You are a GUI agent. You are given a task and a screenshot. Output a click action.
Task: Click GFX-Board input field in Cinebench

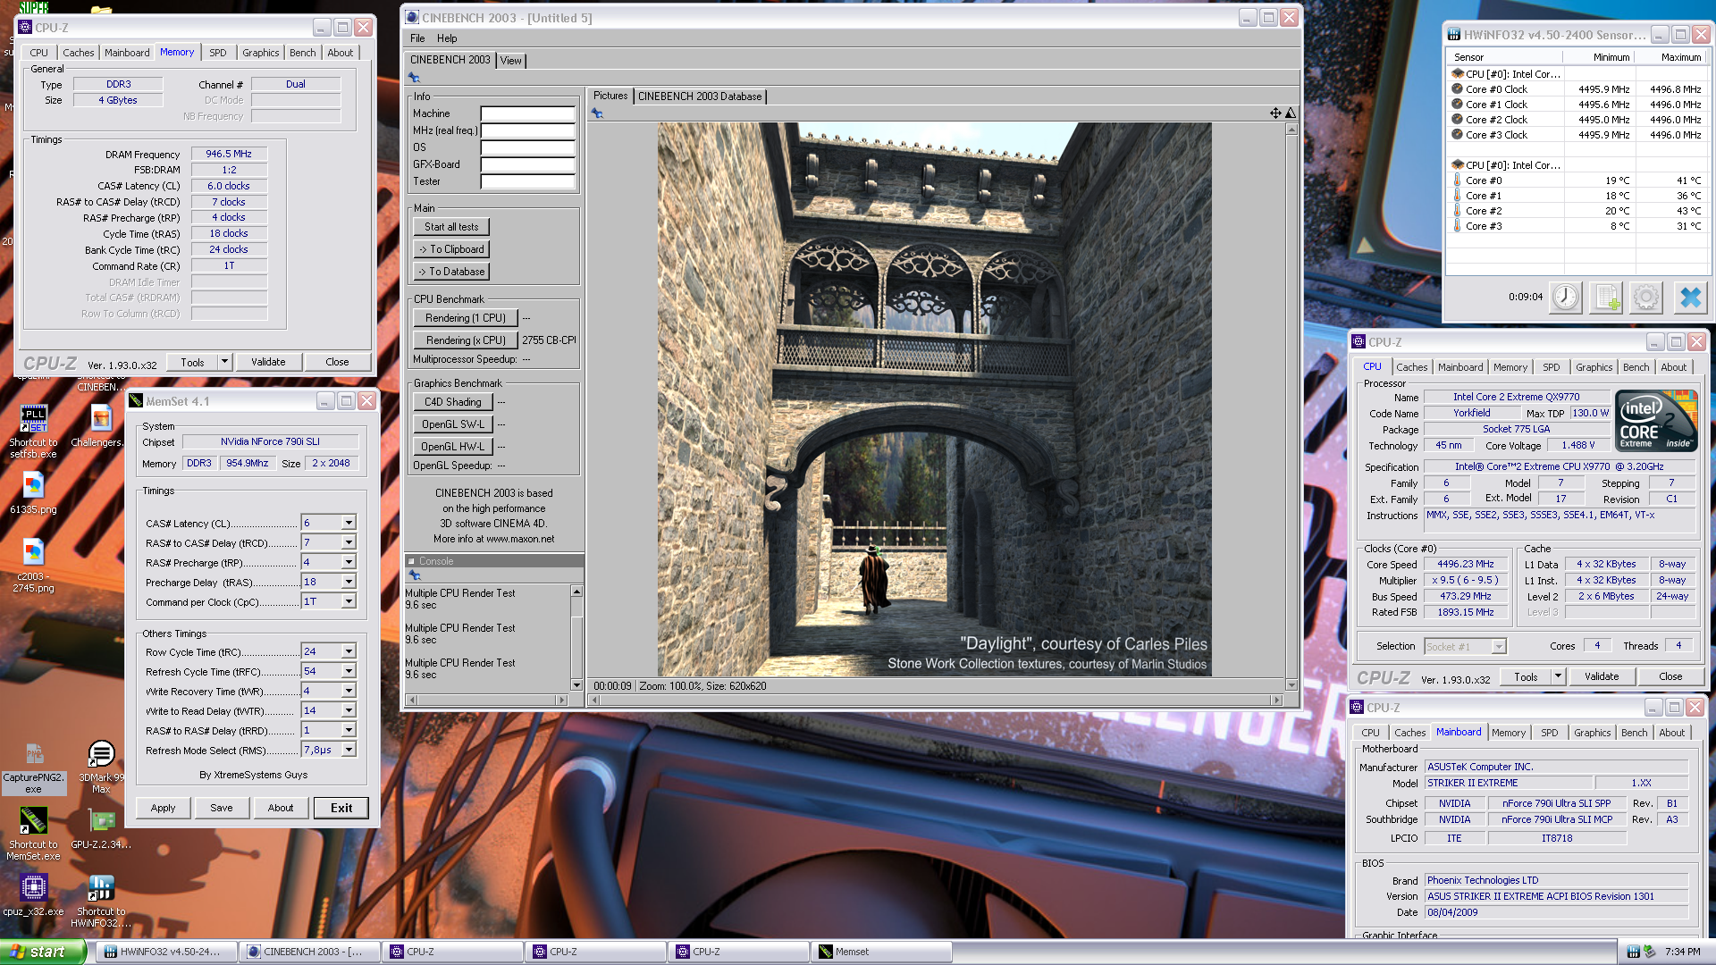click(527, 164)
